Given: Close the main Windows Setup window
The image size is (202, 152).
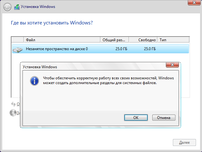Looking at the screenshot, I should [194, 3].
